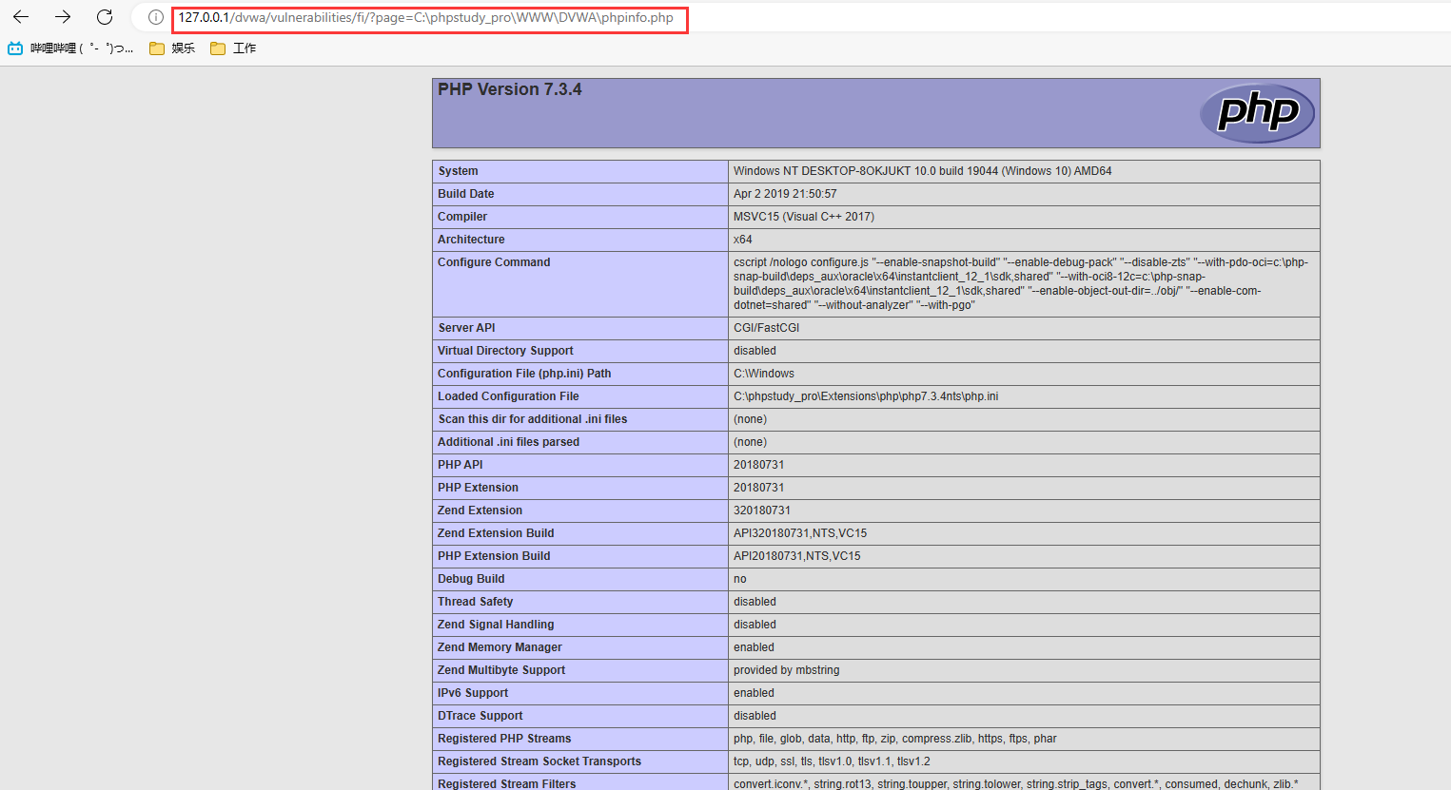Click the Windows NT DESKTOP-8OKJUKT value
This screenshot has width=1451, height=790.
pyautogui.click(x=922, y=171)
